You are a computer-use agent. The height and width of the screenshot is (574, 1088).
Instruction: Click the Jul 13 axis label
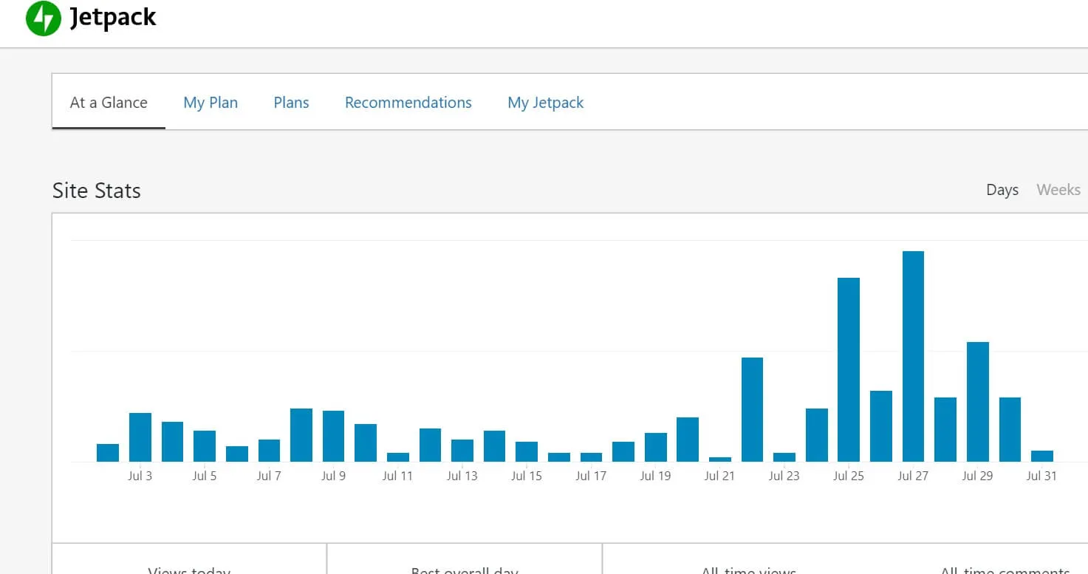(x=462, y=476)
